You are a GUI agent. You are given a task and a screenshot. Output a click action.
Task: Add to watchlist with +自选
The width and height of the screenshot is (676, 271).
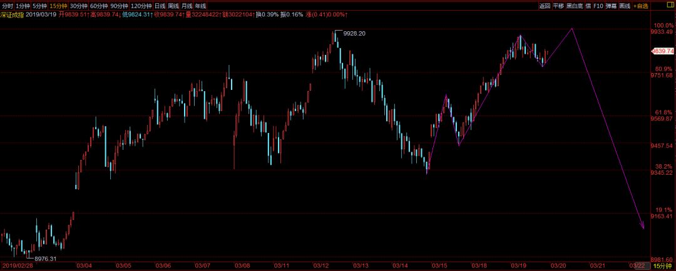tap(641, 6)
